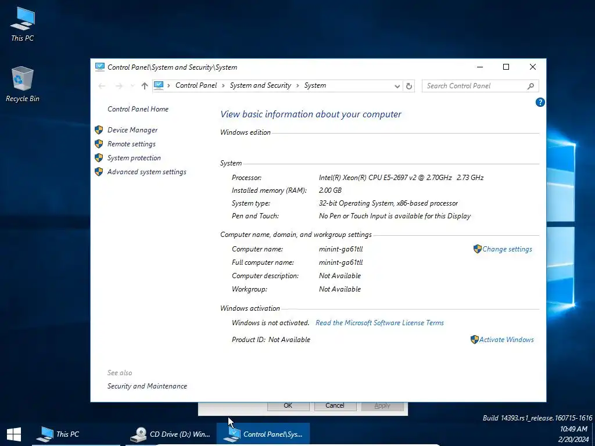Open Security and Maintenance link
This screenshot has width=595, height=446.
(147, 386)
